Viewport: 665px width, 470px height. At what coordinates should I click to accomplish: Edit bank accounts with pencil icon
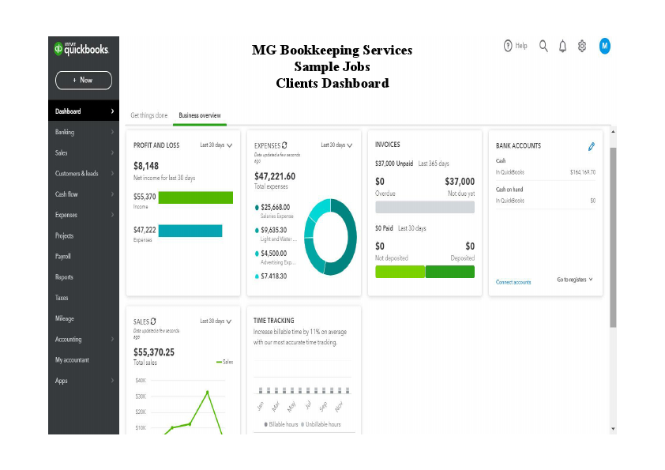pyautogui.click(x=592, y=146)
